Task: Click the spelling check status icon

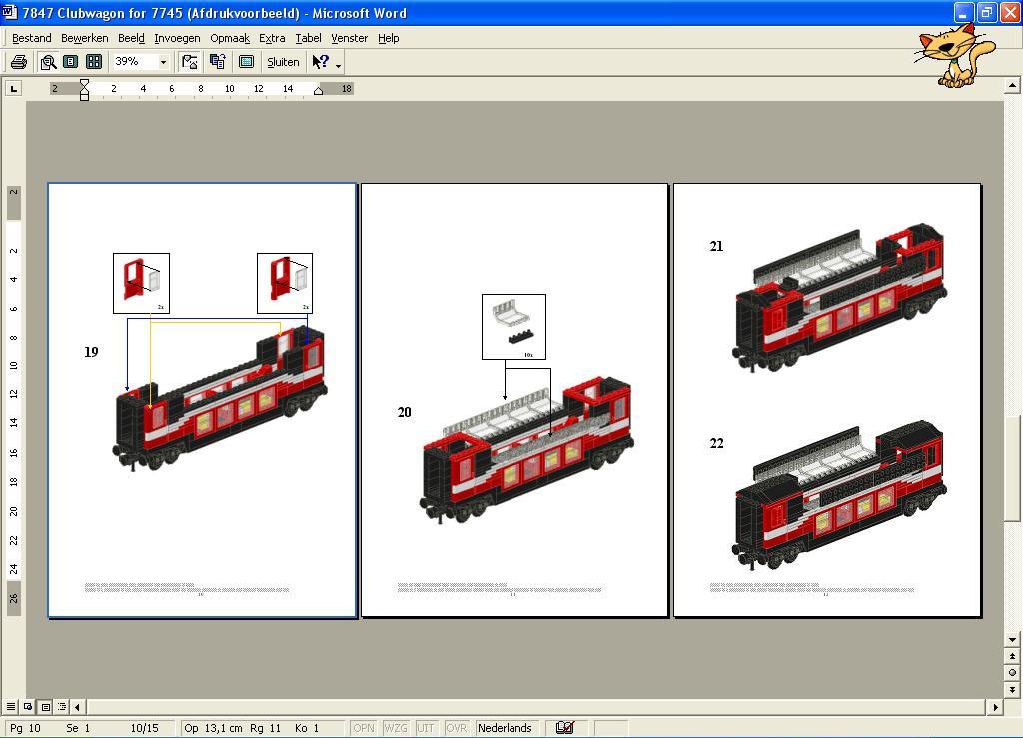Action: tap(565, 728)
